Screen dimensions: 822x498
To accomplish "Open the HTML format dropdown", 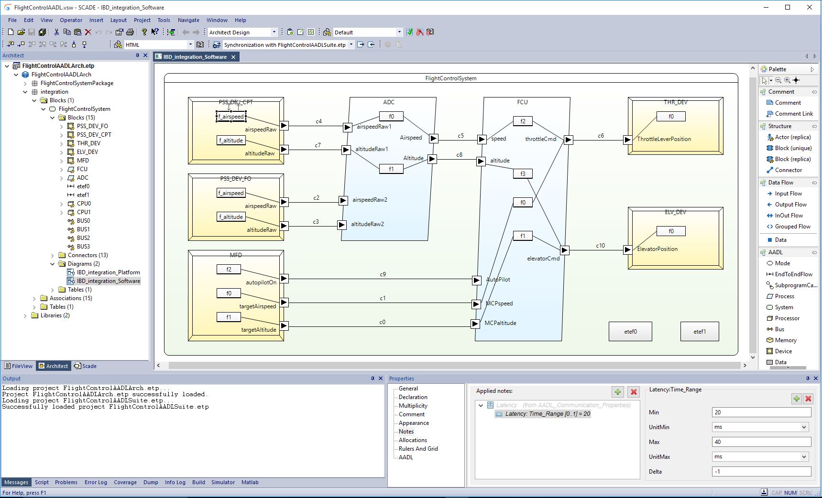I will coord(190,44).
